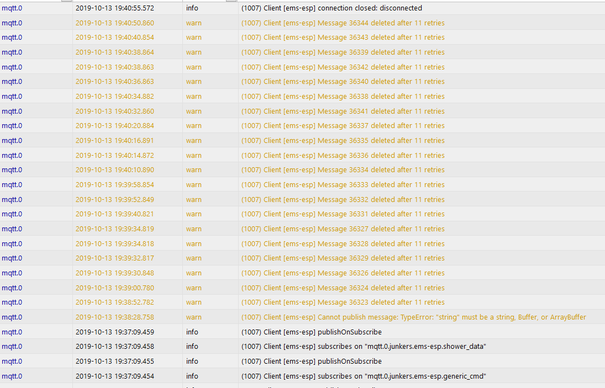The image size is (605, 388).
Task: Click the warn level beside Message 36333
Action: click(x=194, y=184)
